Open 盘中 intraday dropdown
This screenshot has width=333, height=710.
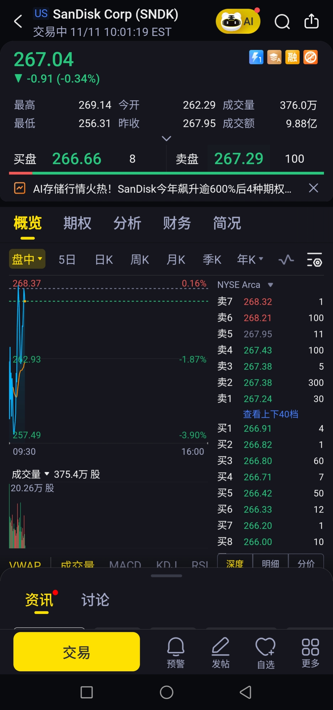pyautogui.click(x=27, y=259)
